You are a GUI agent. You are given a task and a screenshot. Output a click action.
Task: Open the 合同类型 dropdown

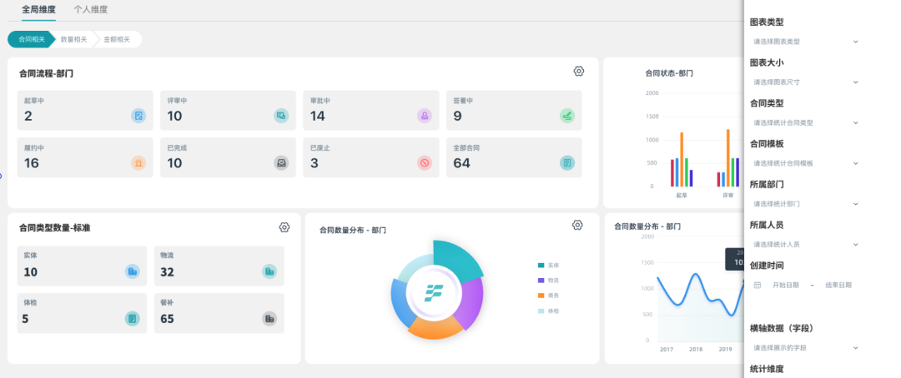click(x=806, y=122)
